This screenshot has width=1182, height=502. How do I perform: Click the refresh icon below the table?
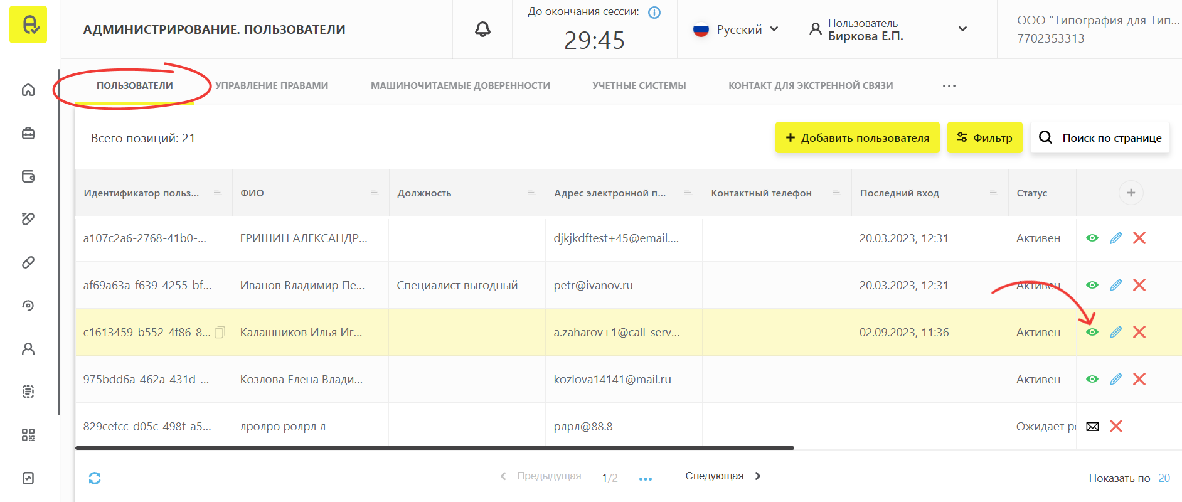click(95, 478)
